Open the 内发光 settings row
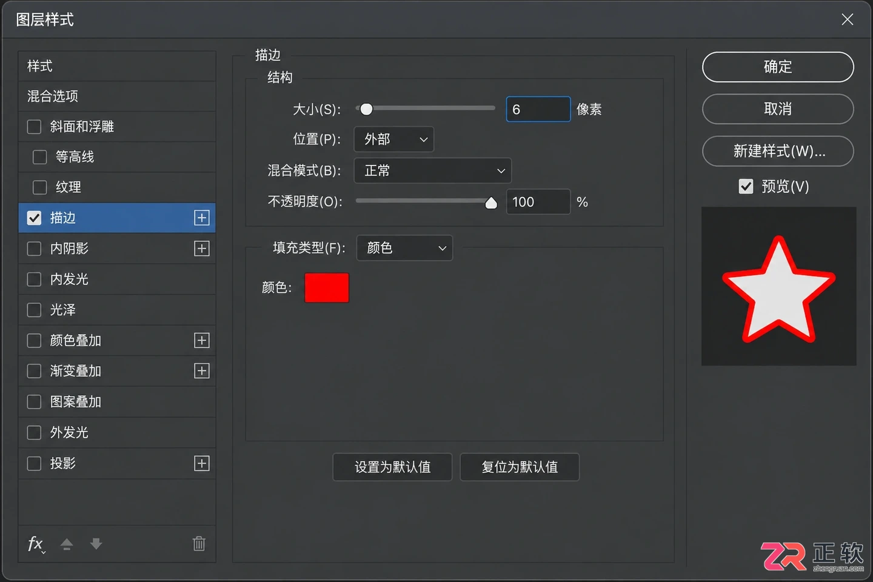 117,279
